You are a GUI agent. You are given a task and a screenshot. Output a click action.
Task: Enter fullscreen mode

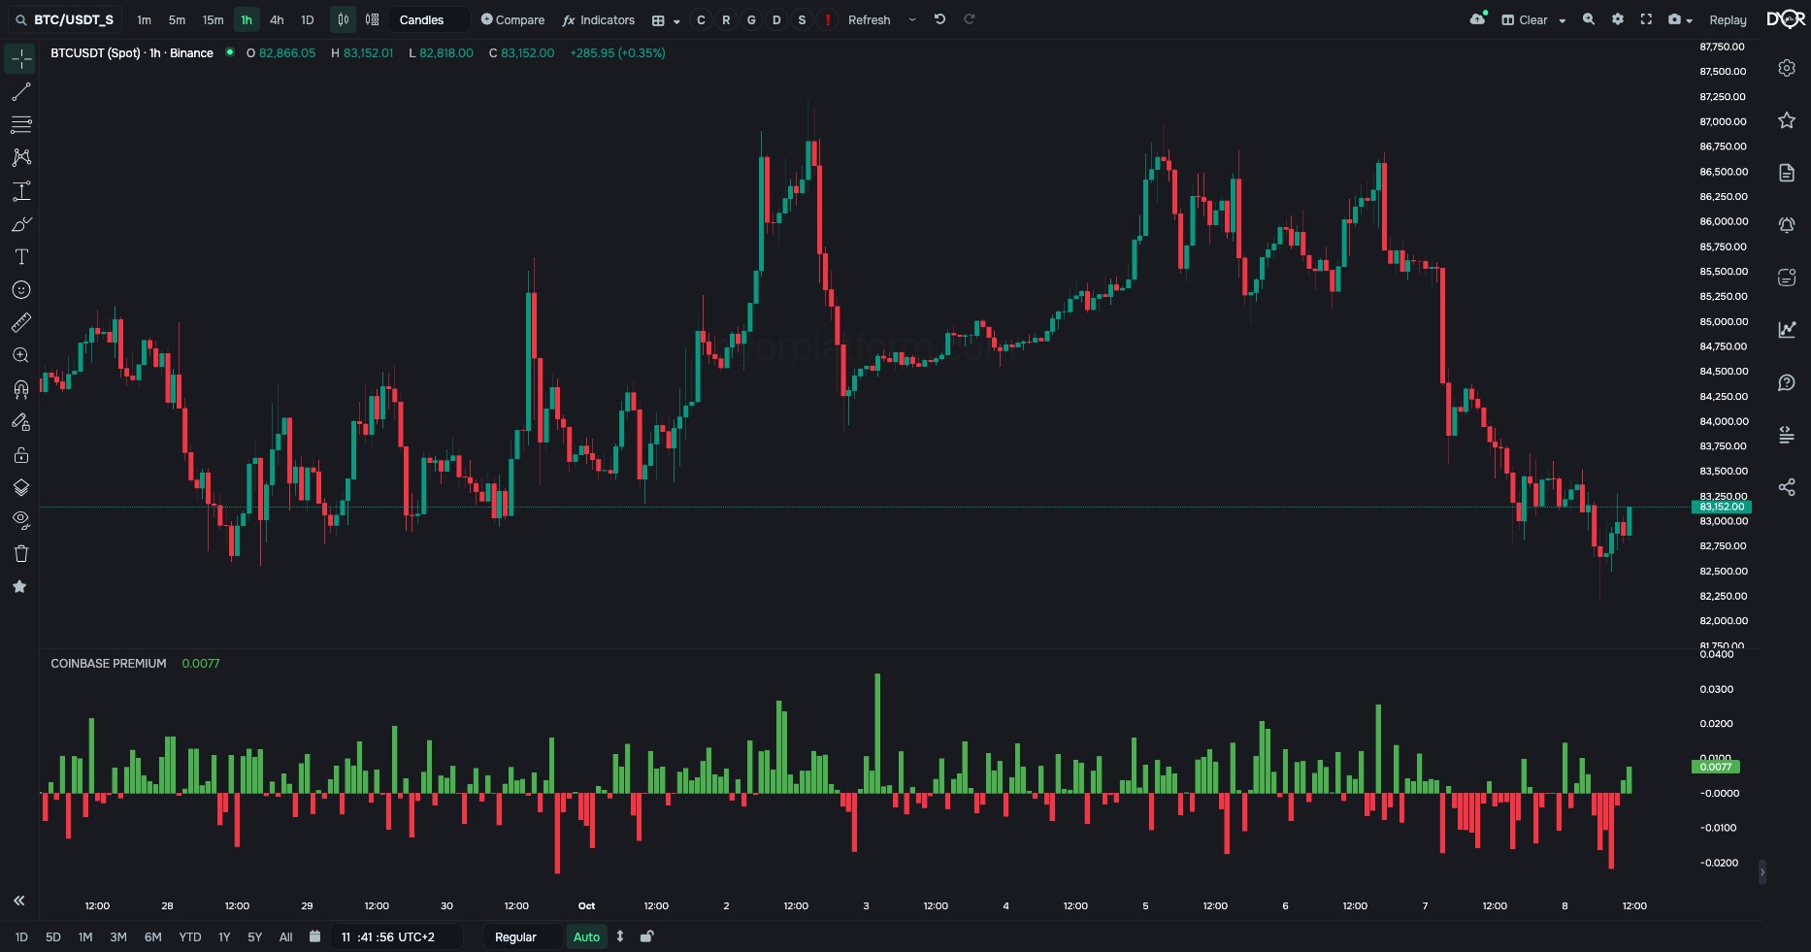pos(1646,19)
